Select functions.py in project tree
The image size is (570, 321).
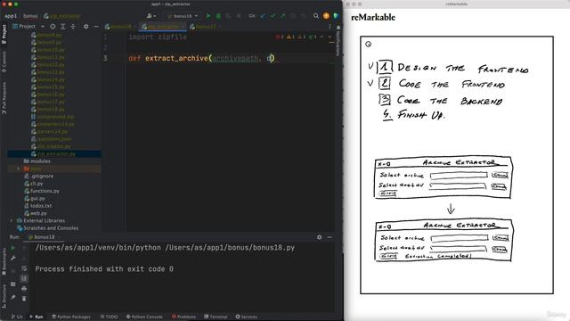point(42,191)
